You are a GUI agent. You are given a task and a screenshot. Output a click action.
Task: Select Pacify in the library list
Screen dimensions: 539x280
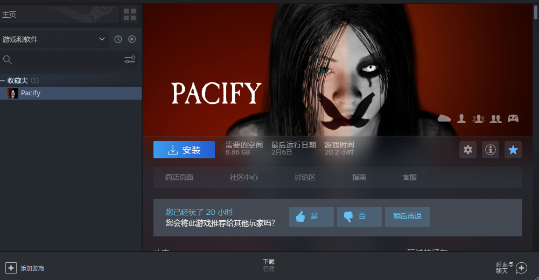[31, 93]
